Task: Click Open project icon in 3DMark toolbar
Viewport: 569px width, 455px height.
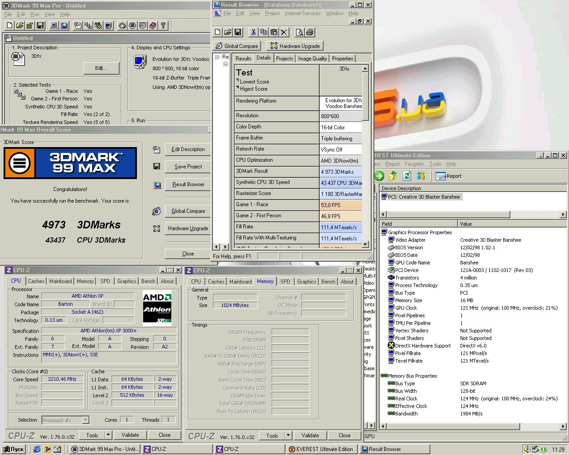Action: (x=20, y=26)
